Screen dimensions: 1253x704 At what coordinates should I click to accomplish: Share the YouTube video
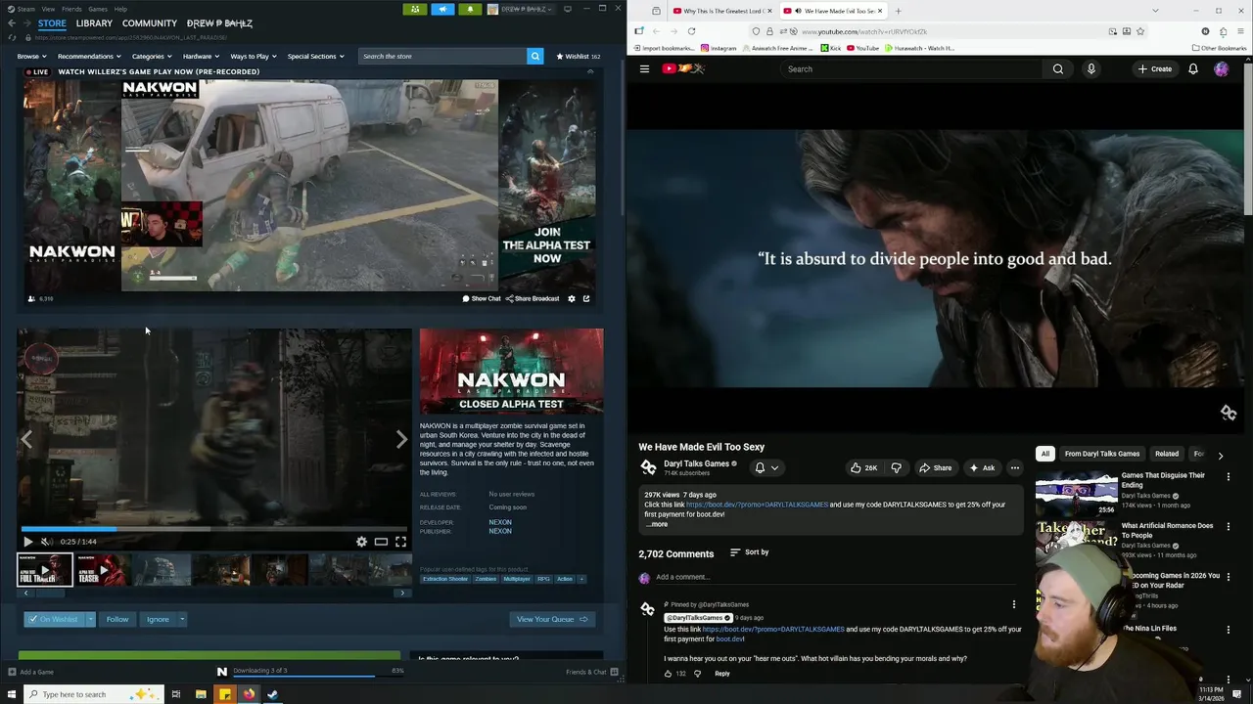(x=935, y=467)
